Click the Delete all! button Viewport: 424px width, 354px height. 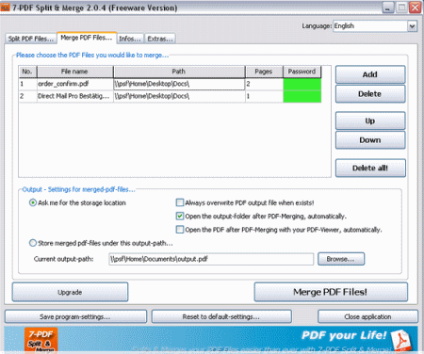tap(370, 169)
